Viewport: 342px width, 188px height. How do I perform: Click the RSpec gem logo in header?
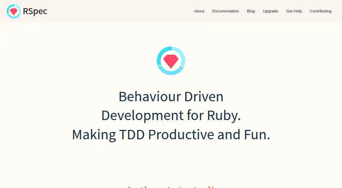pyautogui.click(x=14, y=11)
